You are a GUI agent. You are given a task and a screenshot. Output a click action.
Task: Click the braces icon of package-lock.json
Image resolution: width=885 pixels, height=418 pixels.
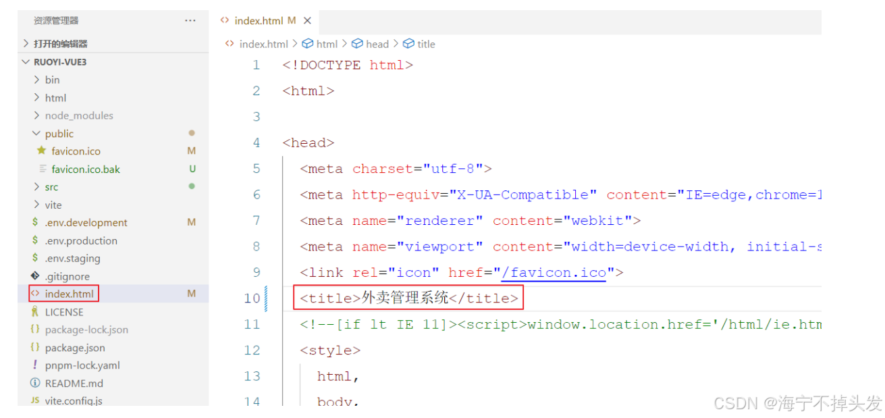point(35,330)
